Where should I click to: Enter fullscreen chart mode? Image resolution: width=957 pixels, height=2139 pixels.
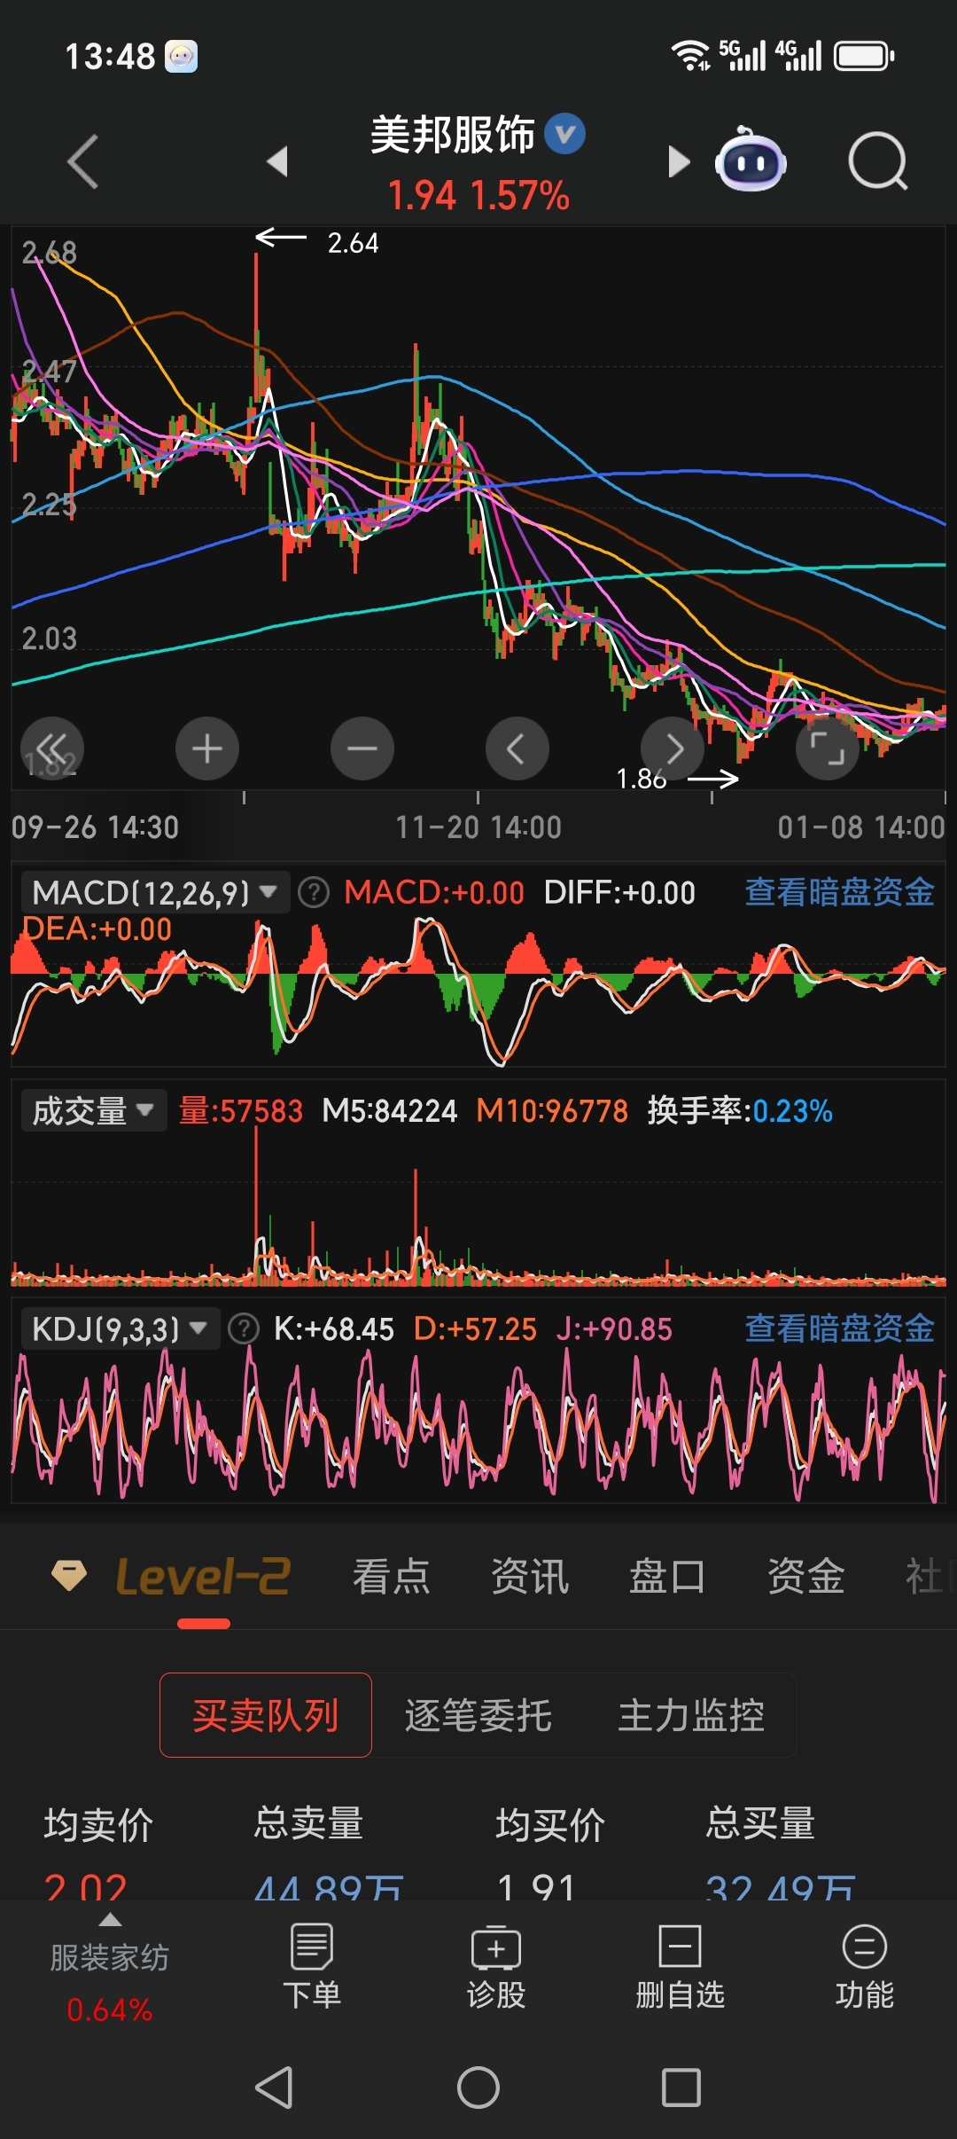click(x=828, y=748)
